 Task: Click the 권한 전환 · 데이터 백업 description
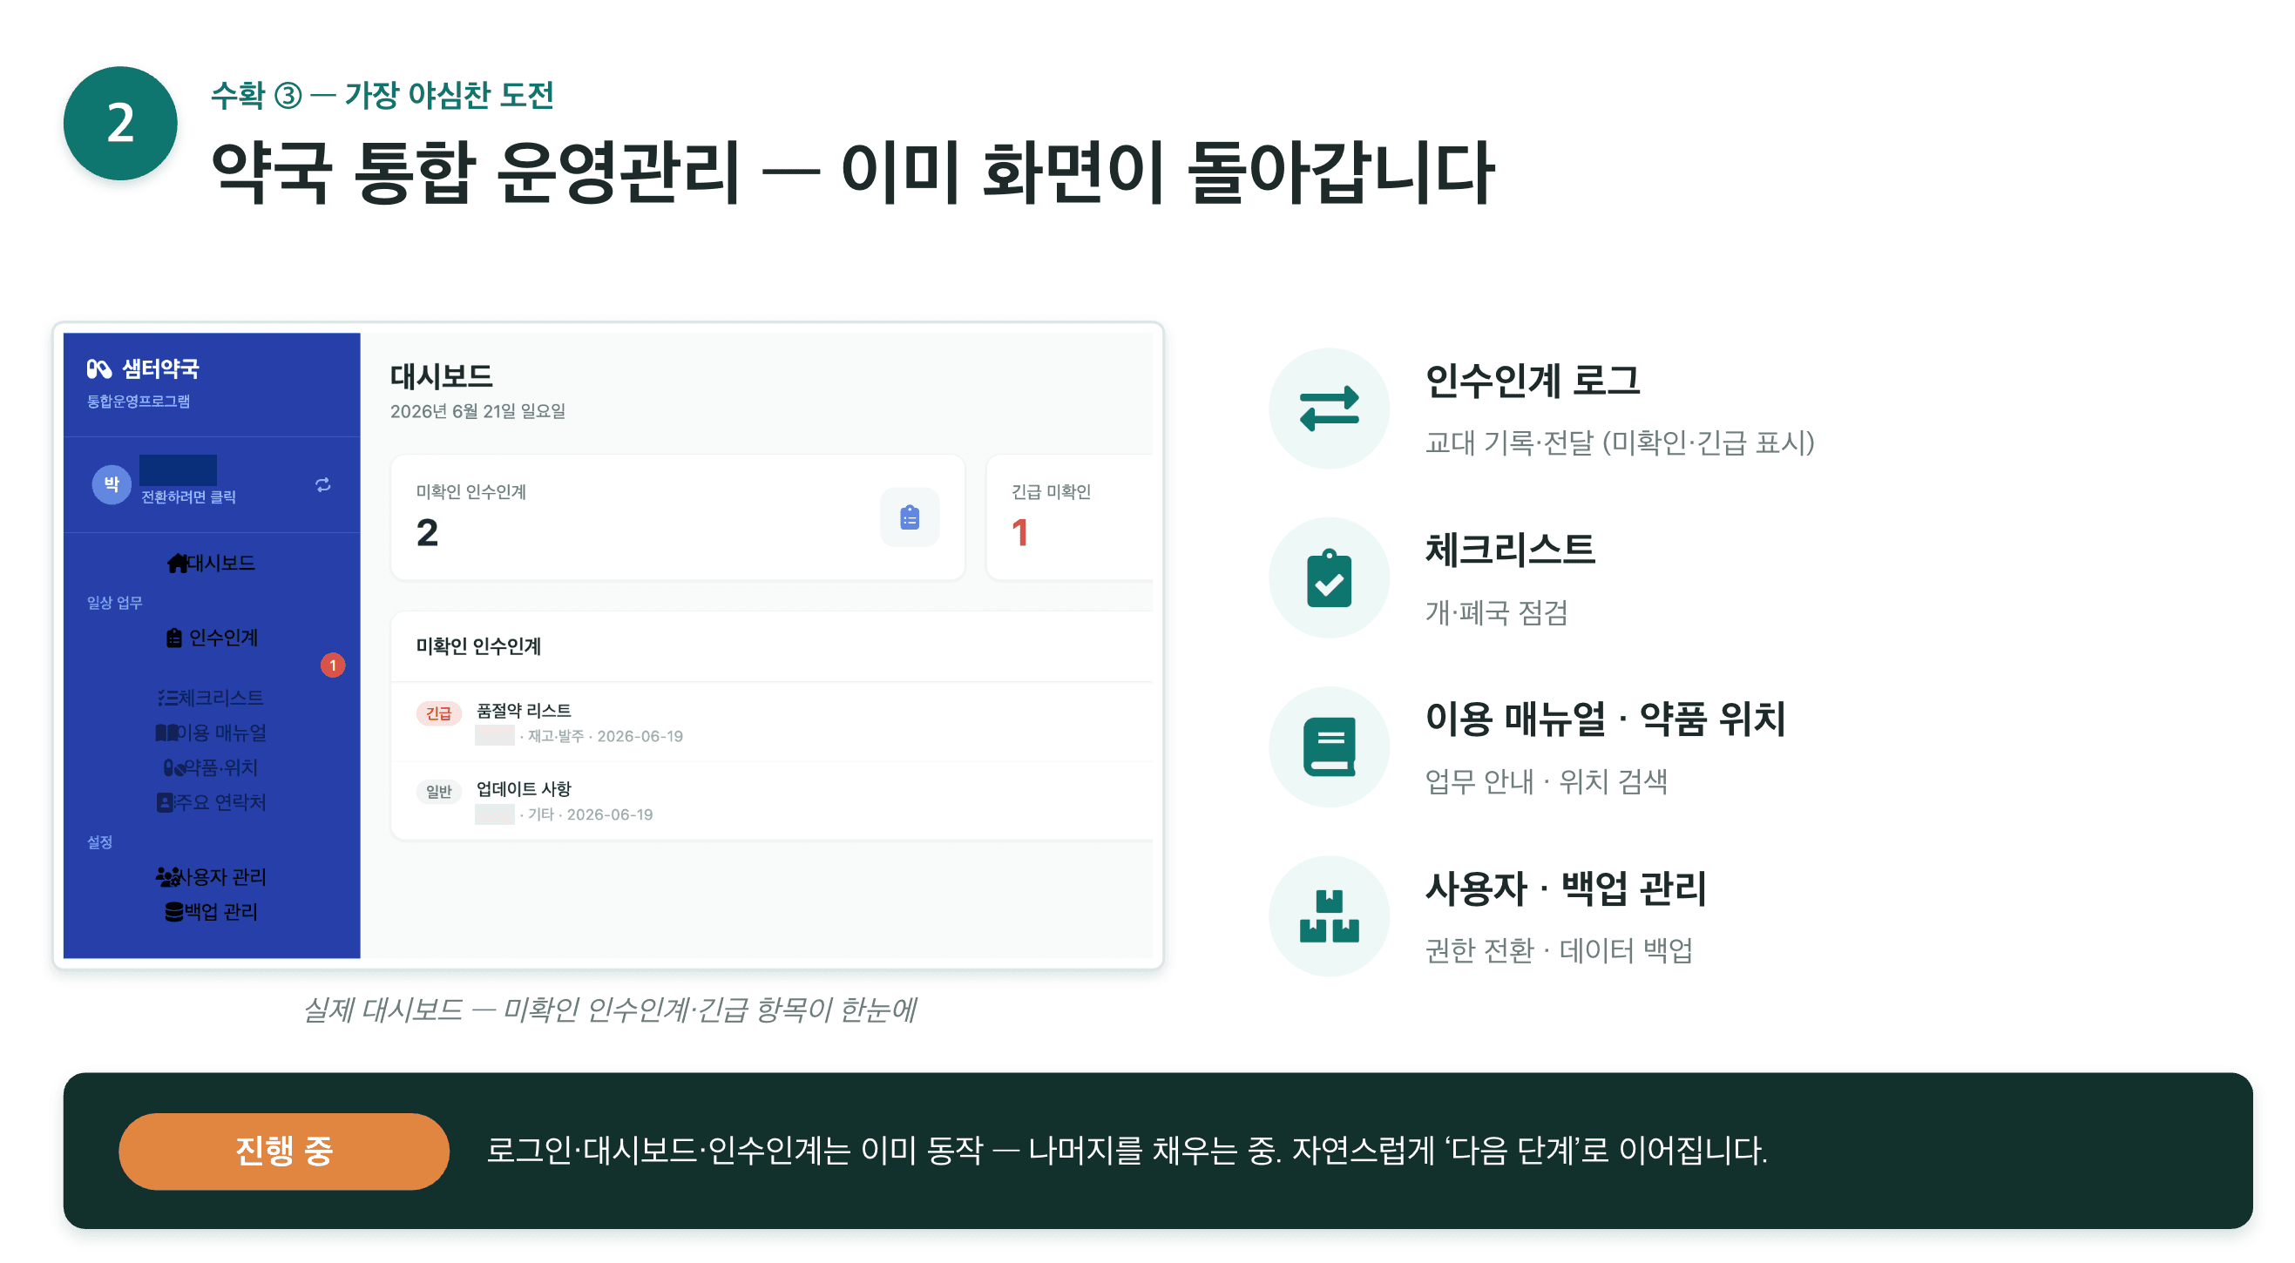(1558, 950)
